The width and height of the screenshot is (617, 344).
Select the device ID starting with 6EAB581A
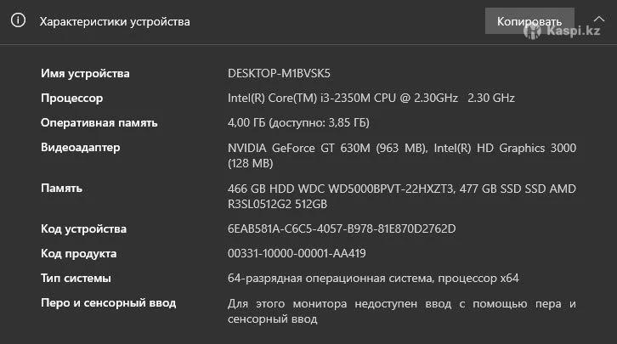pyautogui.click(x=342, y=228)
